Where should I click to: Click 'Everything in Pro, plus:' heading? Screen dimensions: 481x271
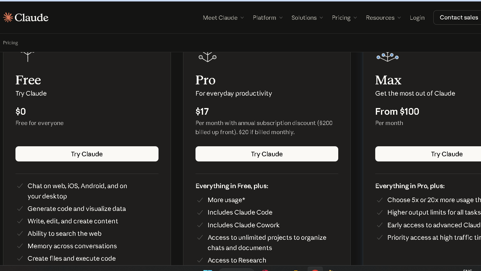(x=410, y=186)
